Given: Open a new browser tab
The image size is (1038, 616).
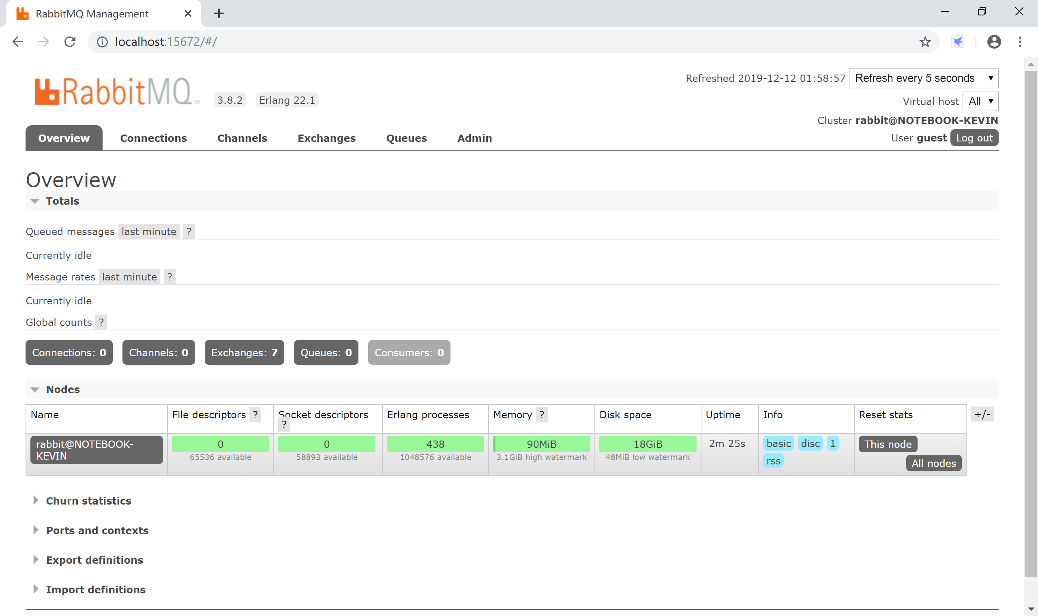Looking at the screenshot, I should (219, 13).
